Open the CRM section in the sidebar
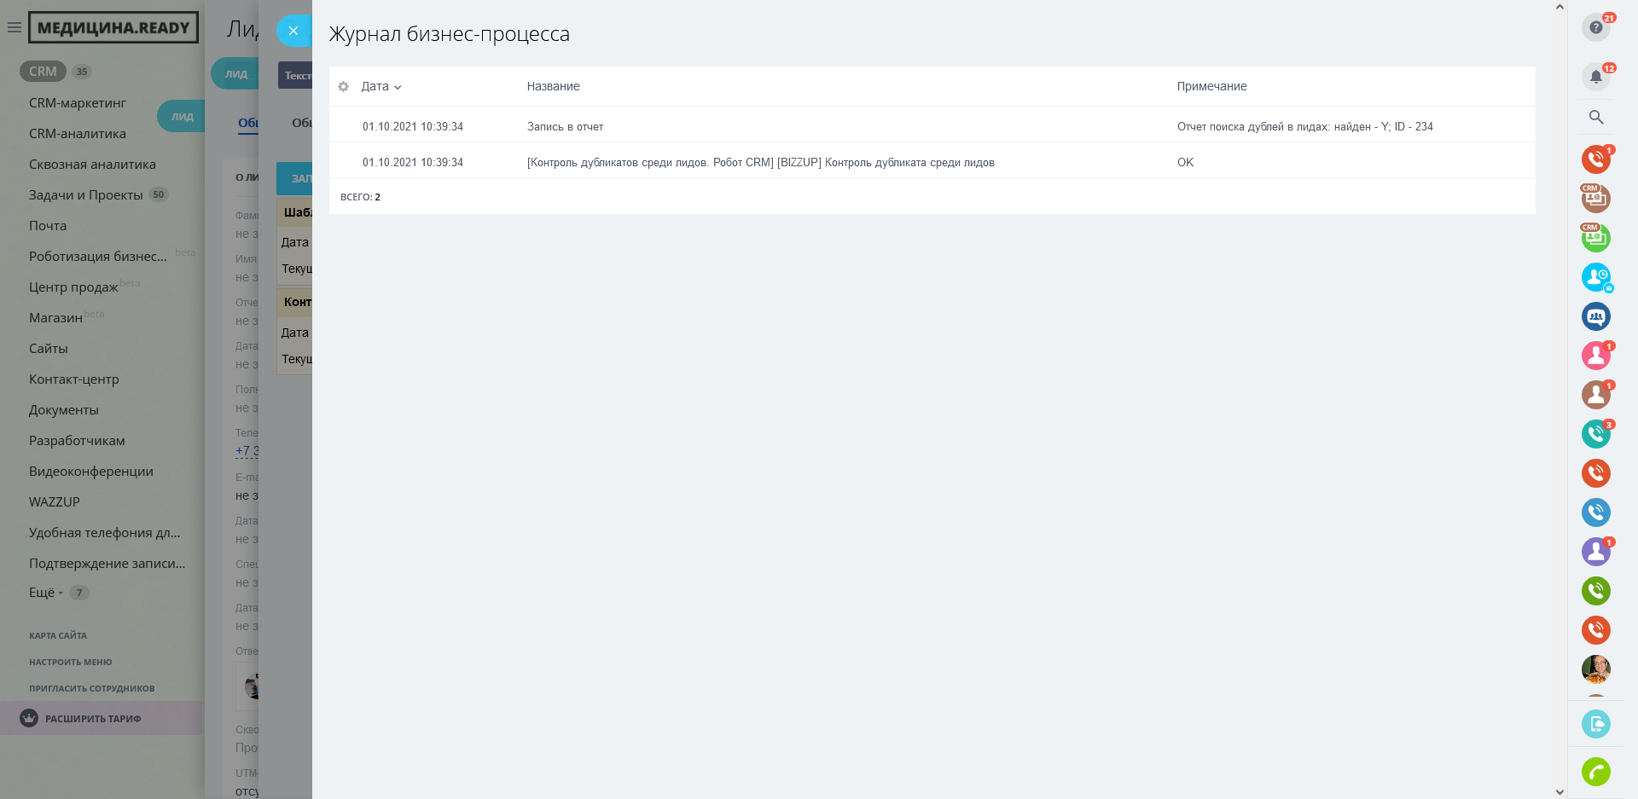Image resolution: width=1638 pixels, height=799 pixels. (43, 72)
